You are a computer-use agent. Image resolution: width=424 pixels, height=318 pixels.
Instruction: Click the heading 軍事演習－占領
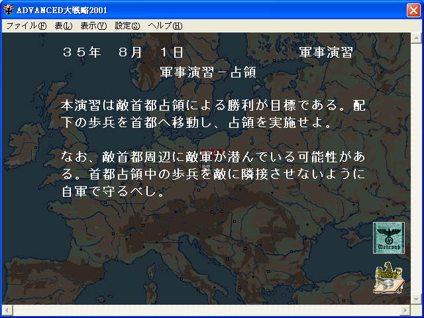(x=208, y=72)
